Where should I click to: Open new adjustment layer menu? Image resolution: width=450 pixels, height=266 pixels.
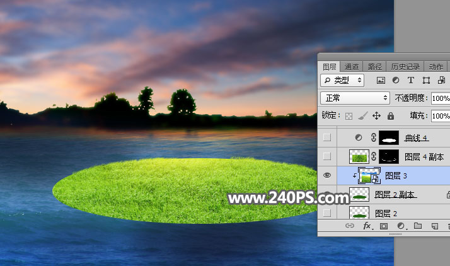tap(400, 226)
